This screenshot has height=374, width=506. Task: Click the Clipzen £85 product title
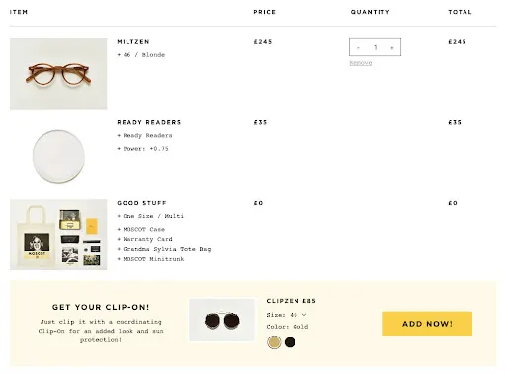click(x=292, y=301)
